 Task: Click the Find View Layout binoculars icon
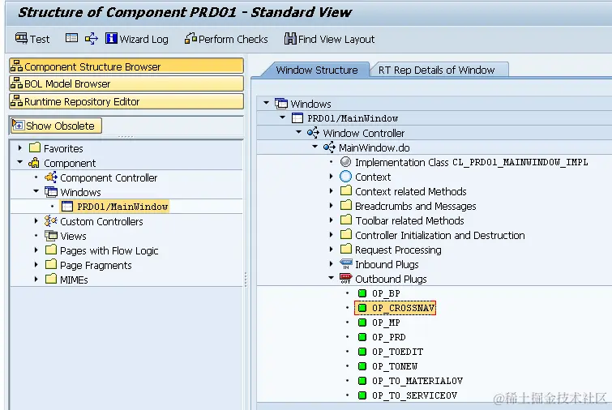[x=290, y=39]
